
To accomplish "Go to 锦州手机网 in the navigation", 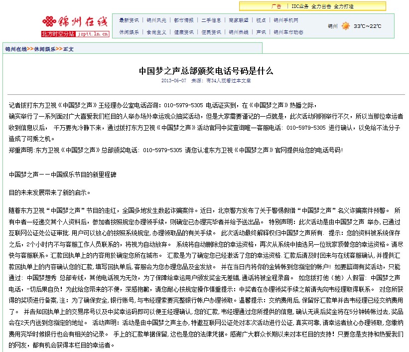I will (285, 20).
